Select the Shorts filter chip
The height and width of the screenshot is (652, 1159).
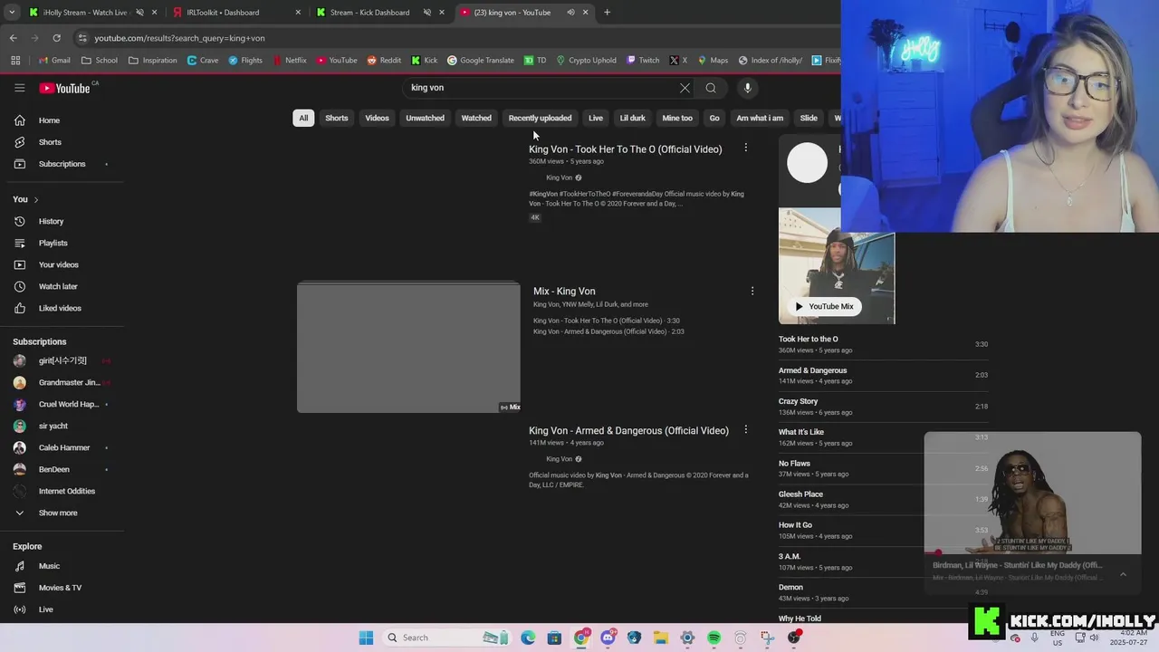pyautogui.click(x=337, y=118)
